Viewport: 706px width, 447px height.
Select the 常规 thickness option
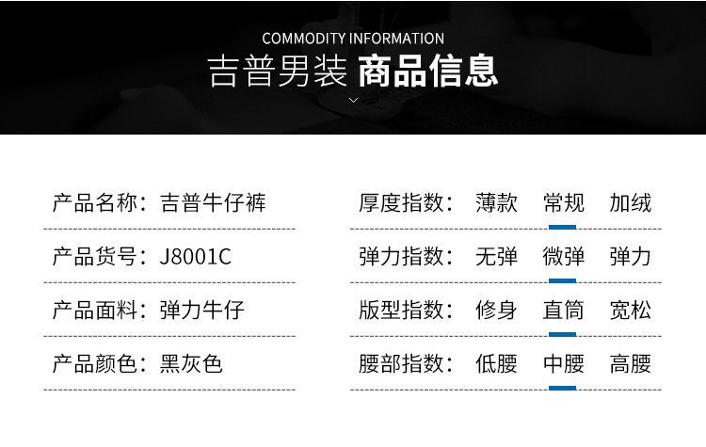click(x=563, y=203)
